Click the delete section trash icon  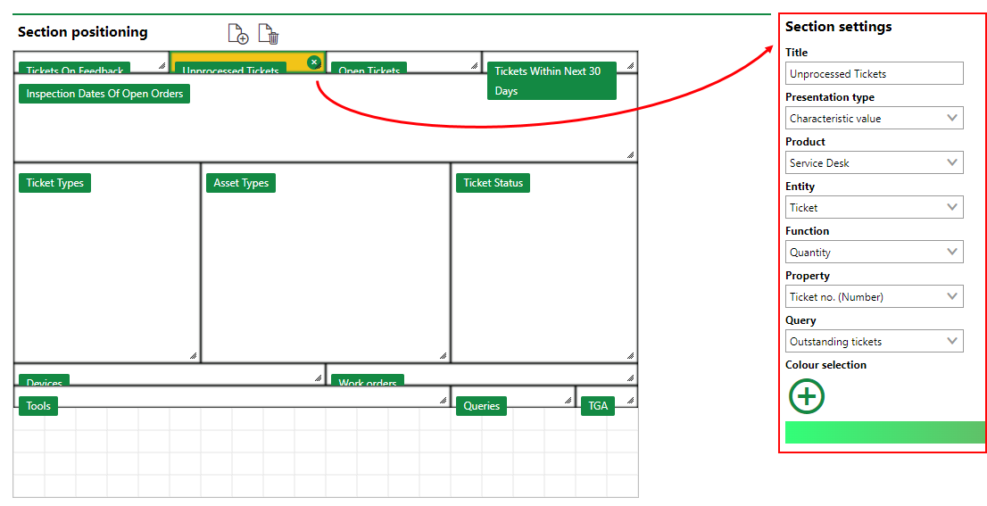(269, 34)
